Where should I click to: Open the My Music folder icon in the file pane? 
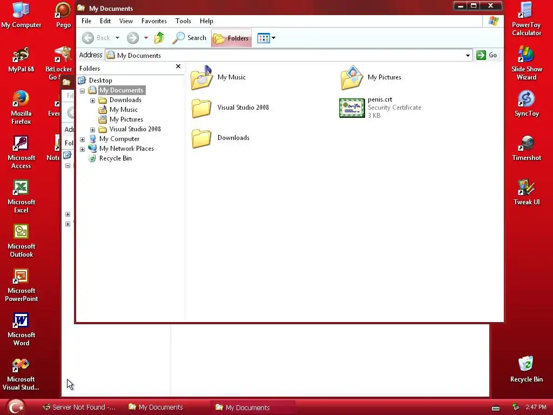202,77
